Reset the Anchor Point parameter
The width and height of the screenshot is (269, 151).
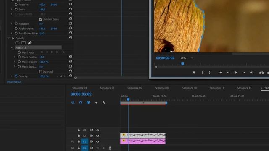tap(70, 28)
